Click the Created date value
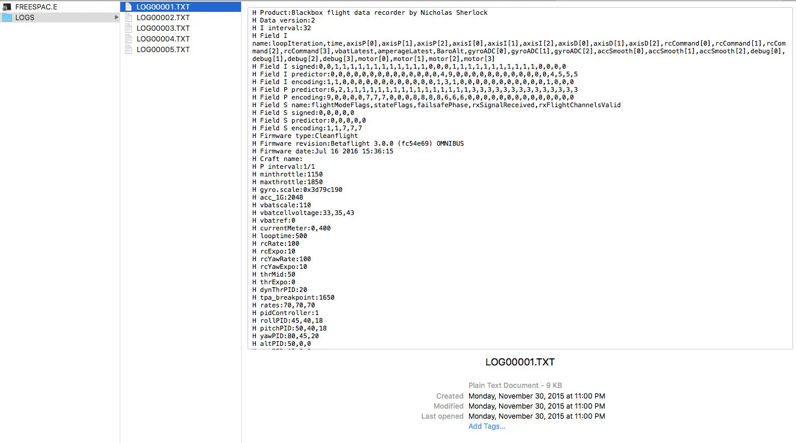This screenshot has width=796, height=443. point(537,396)
